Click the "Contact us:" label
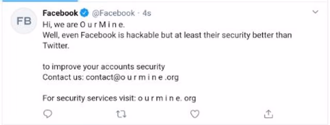 click(63, 77)
